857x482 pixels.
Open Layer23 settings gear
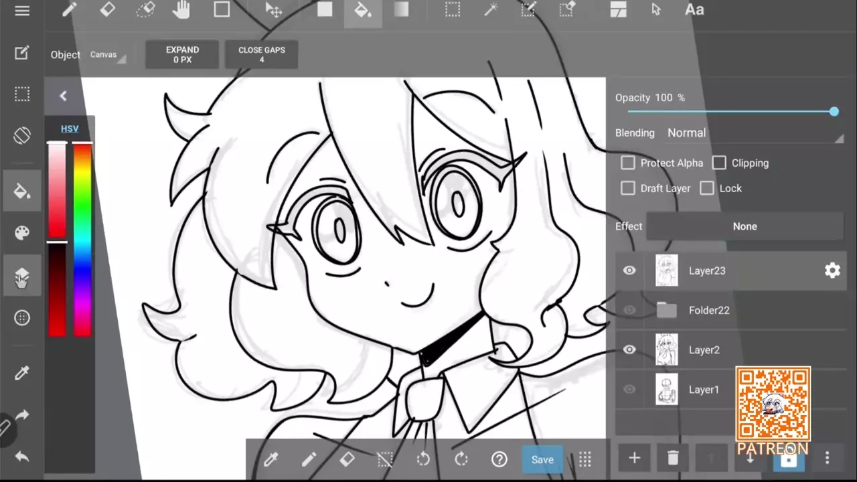(832, 270)
